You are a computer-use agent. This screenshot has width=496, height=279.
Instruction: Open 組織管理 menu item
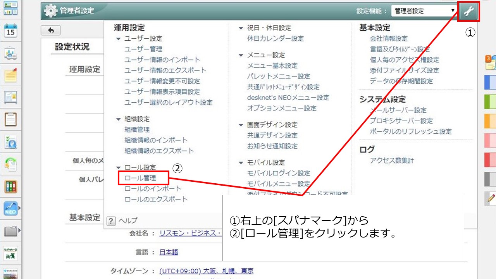pyautogui.click(x=137, y=129)
